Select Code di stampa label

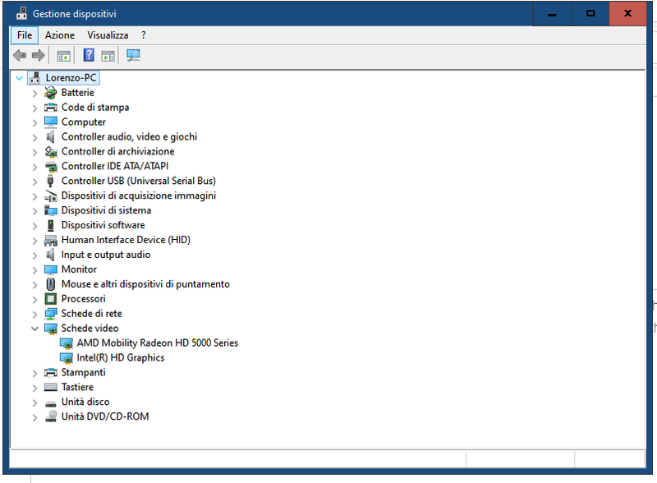coord(95,108)
